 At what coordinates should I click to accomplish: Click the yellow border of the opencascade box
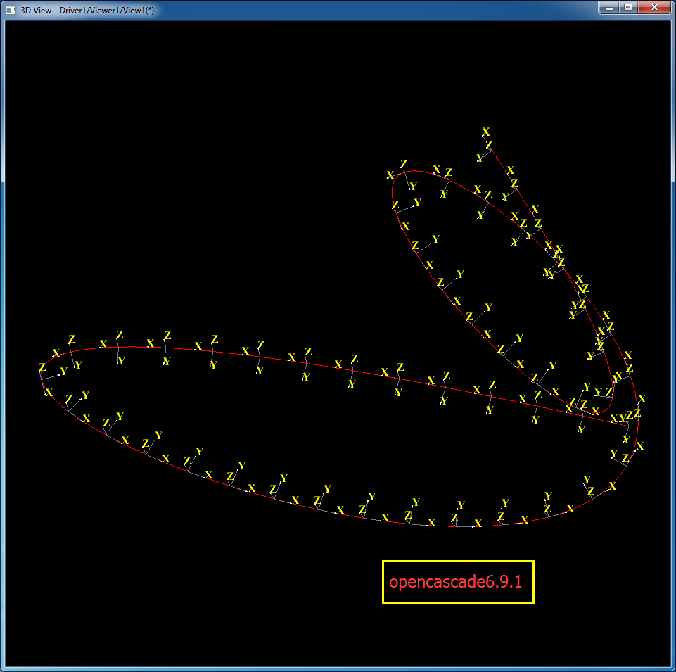pyautogui.click(x=383, y=582)
